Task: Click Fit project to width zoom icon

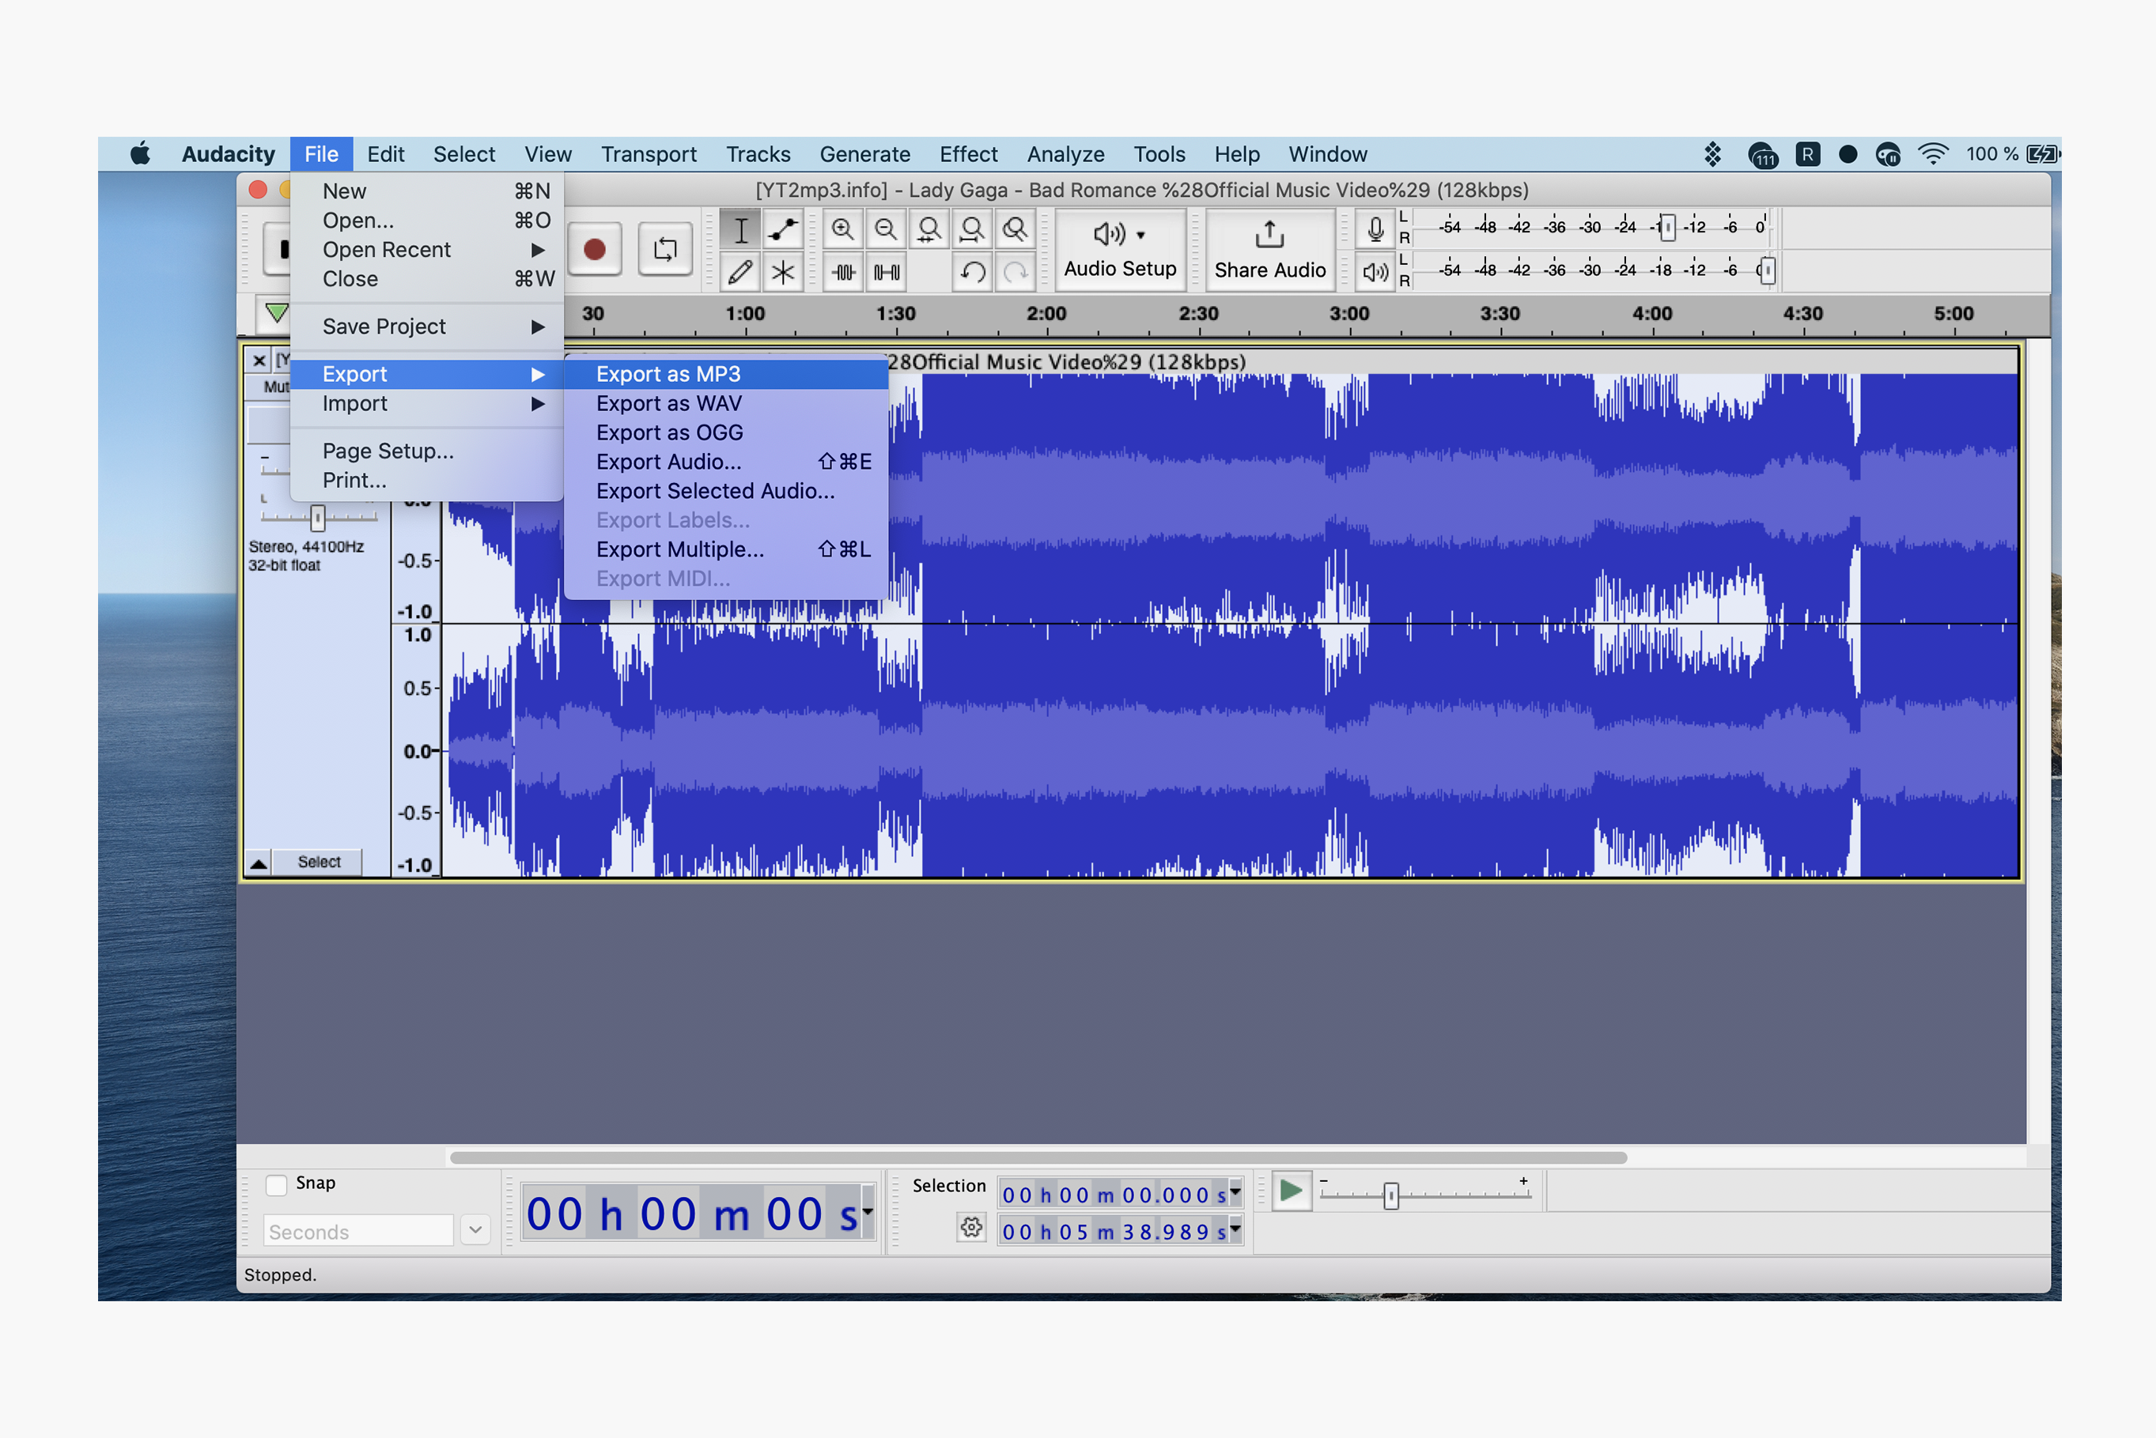Action: point(971,228)
